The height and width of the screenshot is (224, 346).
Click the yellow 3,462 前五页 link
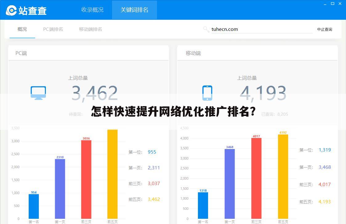pyautogui.click(x=154, y=199)
